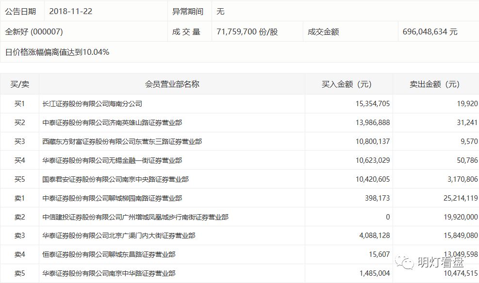Click the 买3 rank cell
This screenshot has height=283, width=479.
[x=19, y=141]
